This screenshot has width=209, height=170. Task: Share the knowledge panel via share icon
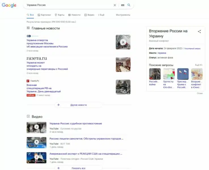199,31
